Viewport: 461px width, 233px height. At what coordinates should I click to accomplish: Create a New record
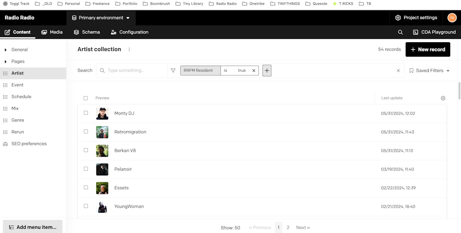(x=428, y=50)
